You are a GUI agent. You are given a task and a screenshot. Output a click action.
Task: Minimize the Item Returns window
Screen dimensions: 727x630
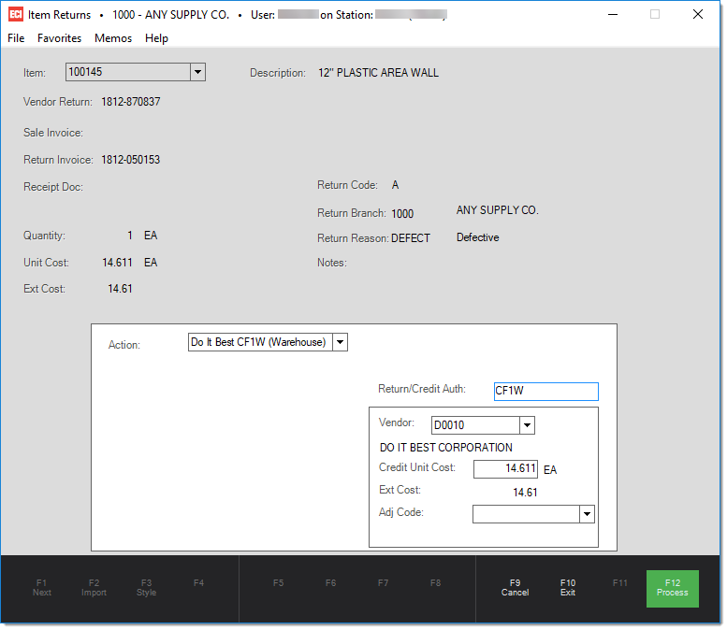612,15
